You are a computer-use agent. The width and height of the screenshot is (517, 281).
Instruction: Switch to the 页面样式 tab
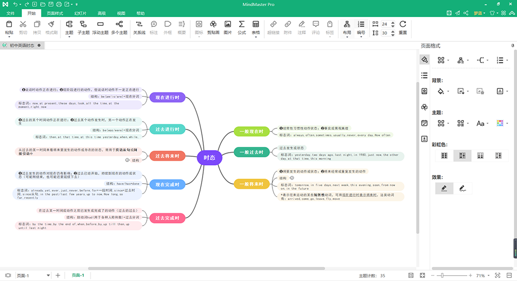pos(55,13)
